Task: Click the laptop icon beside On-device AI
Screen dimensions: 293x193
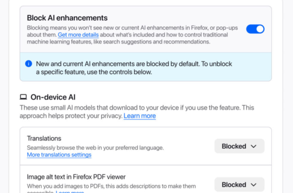Action: click(23, 97)
